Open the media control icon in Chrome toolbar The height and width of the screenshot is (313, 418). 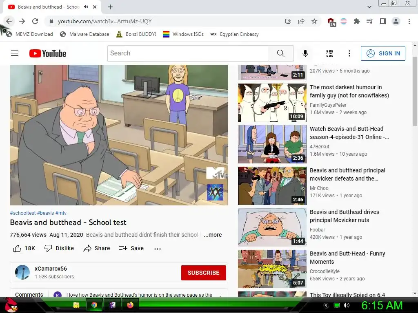coord(370,21)
